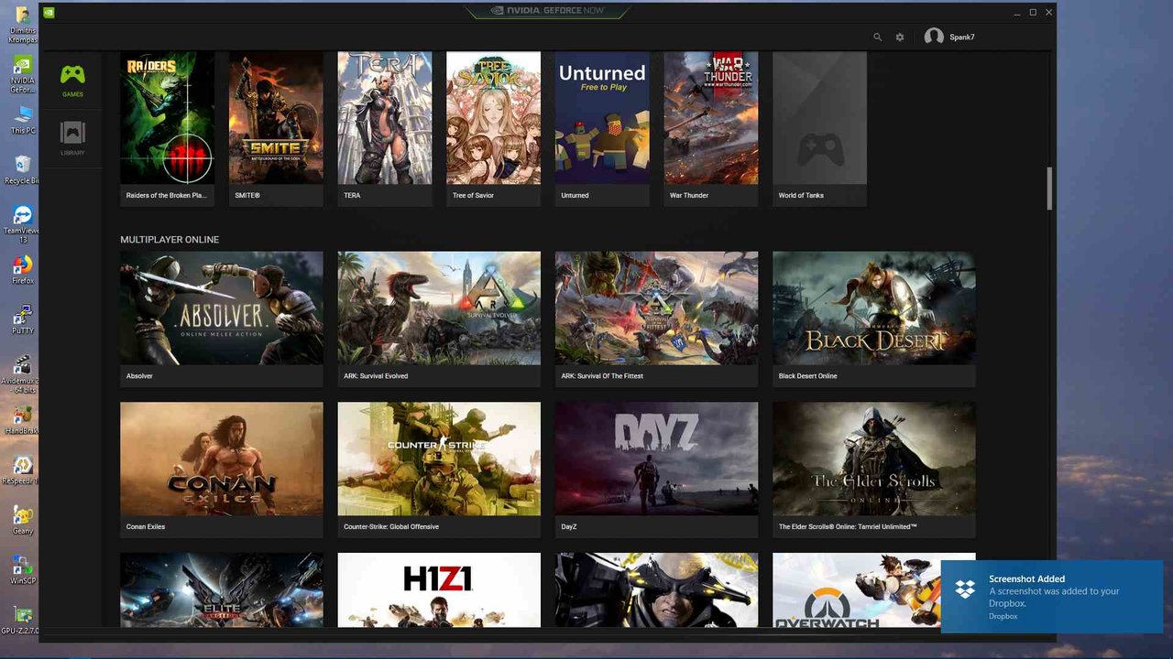The height and width of the screenshot is (659, 1173).
Task: Open the Avidemux desktop icon
Action: click(x=22, y=365)
